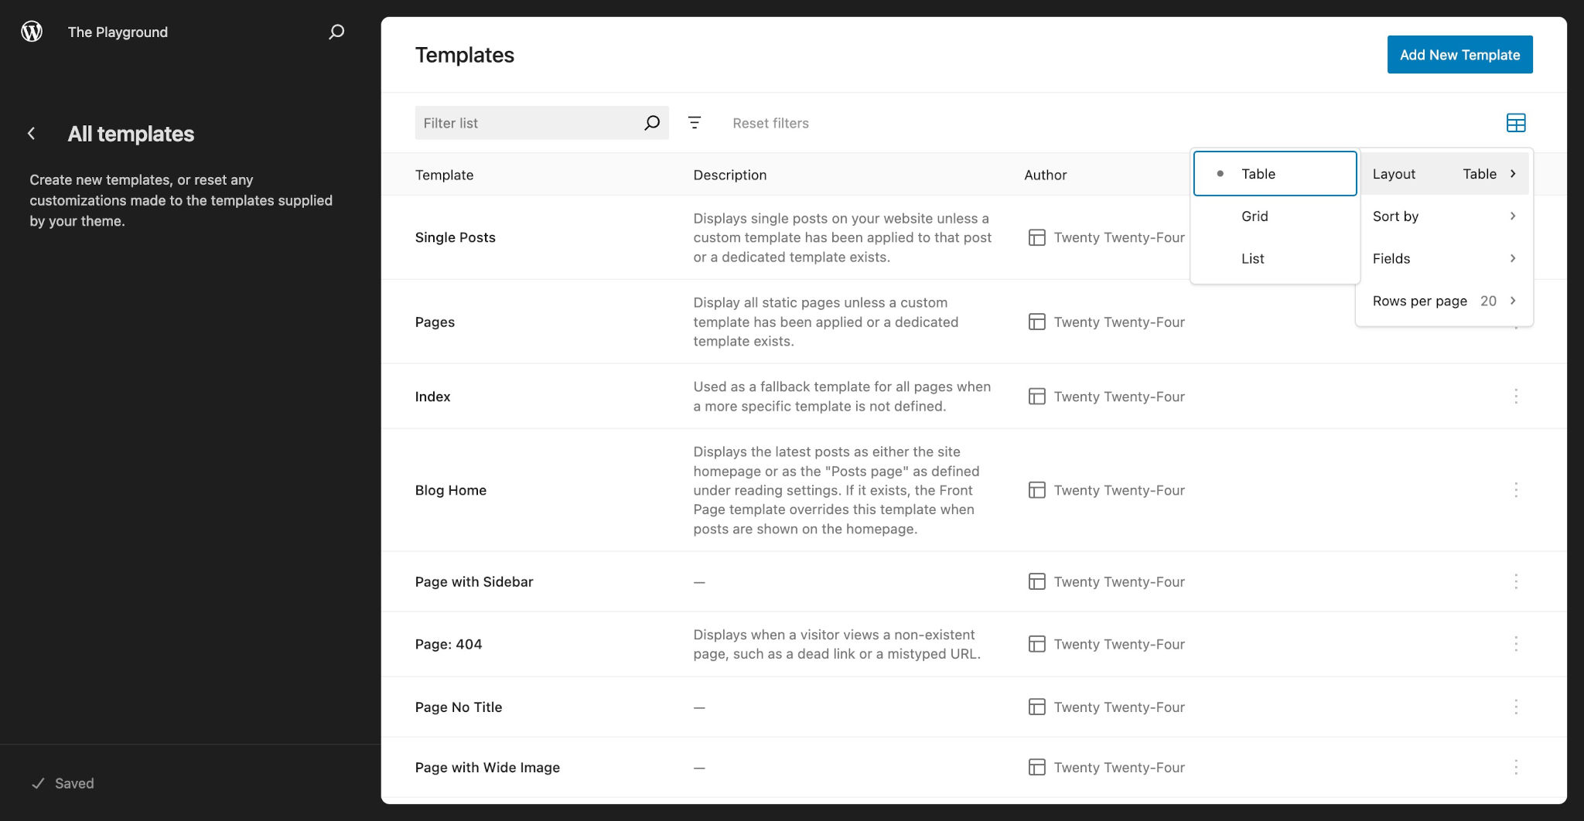Open actions menu for Index template
The width and height of the screenshot is (1584, 821).
[1516, 397]
